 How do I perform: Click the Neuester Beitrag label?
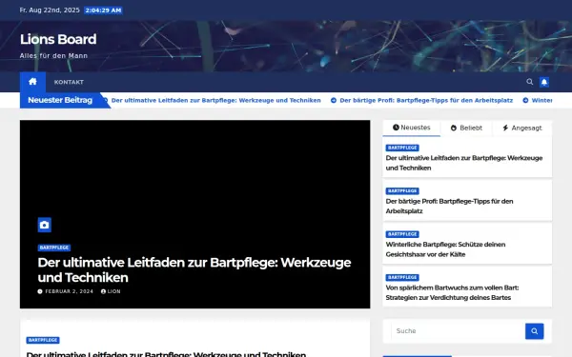point(60,100)
